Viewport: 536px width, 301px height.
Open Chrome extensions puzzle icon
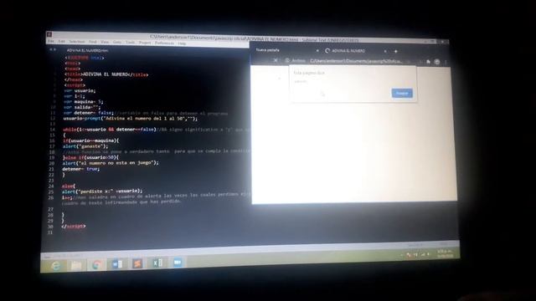(428, 62)
